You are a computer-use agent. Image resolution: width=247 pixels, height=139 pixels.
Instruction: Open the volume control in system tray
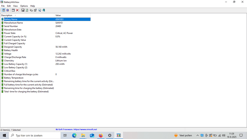224,135
